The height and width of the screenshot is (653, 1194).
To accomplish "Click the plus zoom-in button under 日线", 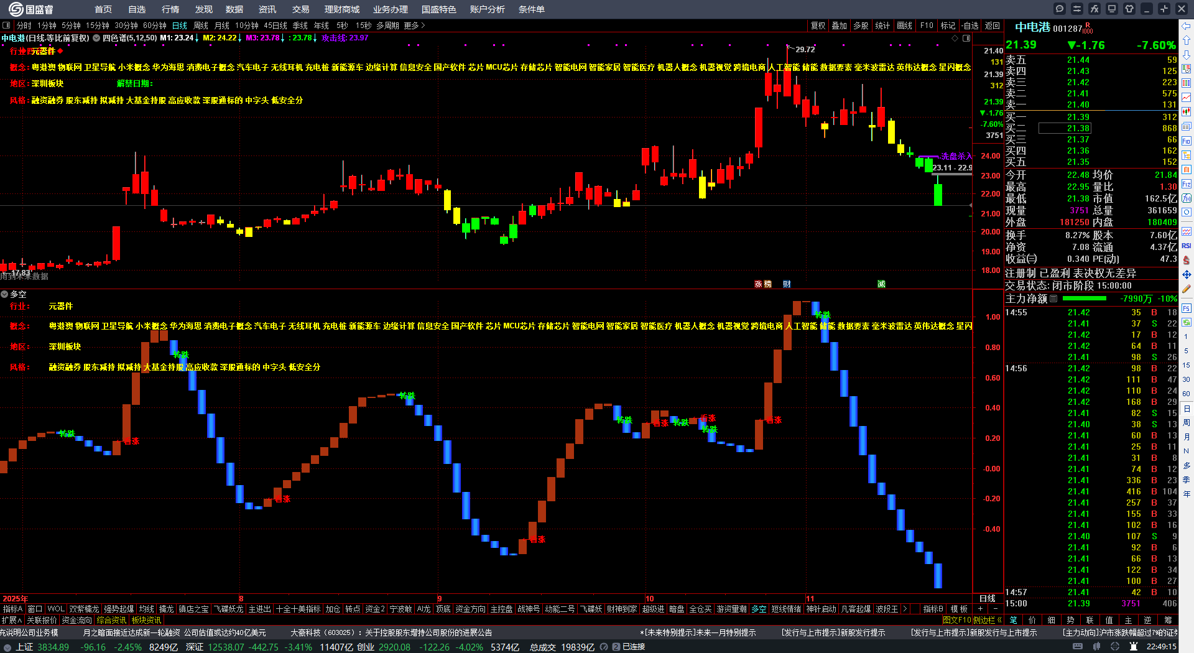I will coord(981,609).
